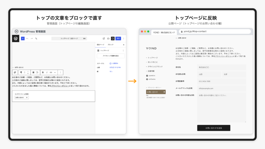Open actions menu beside トップページ in sidebar

tap(123, 50)
